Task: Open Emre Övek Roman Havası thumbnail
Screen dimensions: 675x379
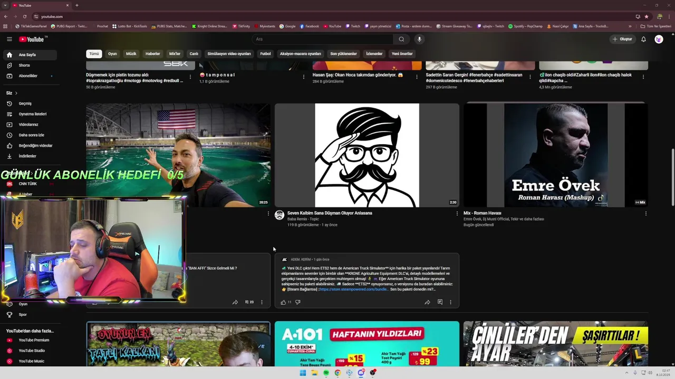Action: (556, 155)
